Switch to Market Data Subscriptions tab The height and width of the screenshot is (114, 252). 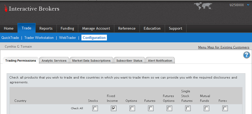tap(91, 60)
